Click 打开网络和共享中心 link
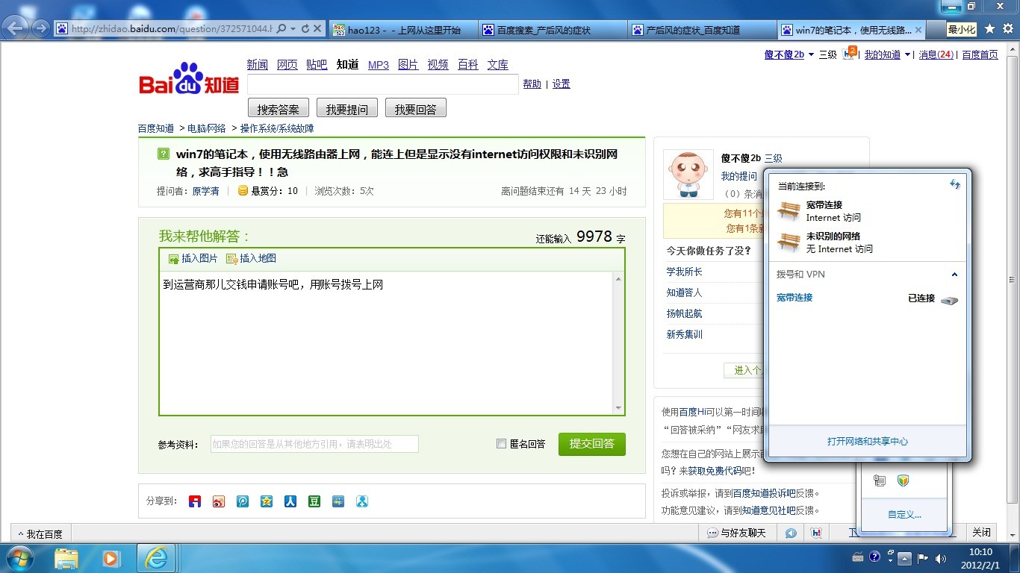Viewport: 1020px width, 573px height. coord(868,442)
